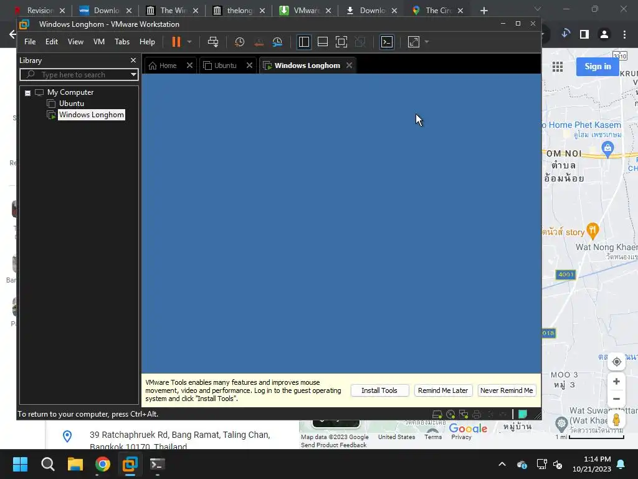Take a snapshot of the virtual machine

coord(240,42)
